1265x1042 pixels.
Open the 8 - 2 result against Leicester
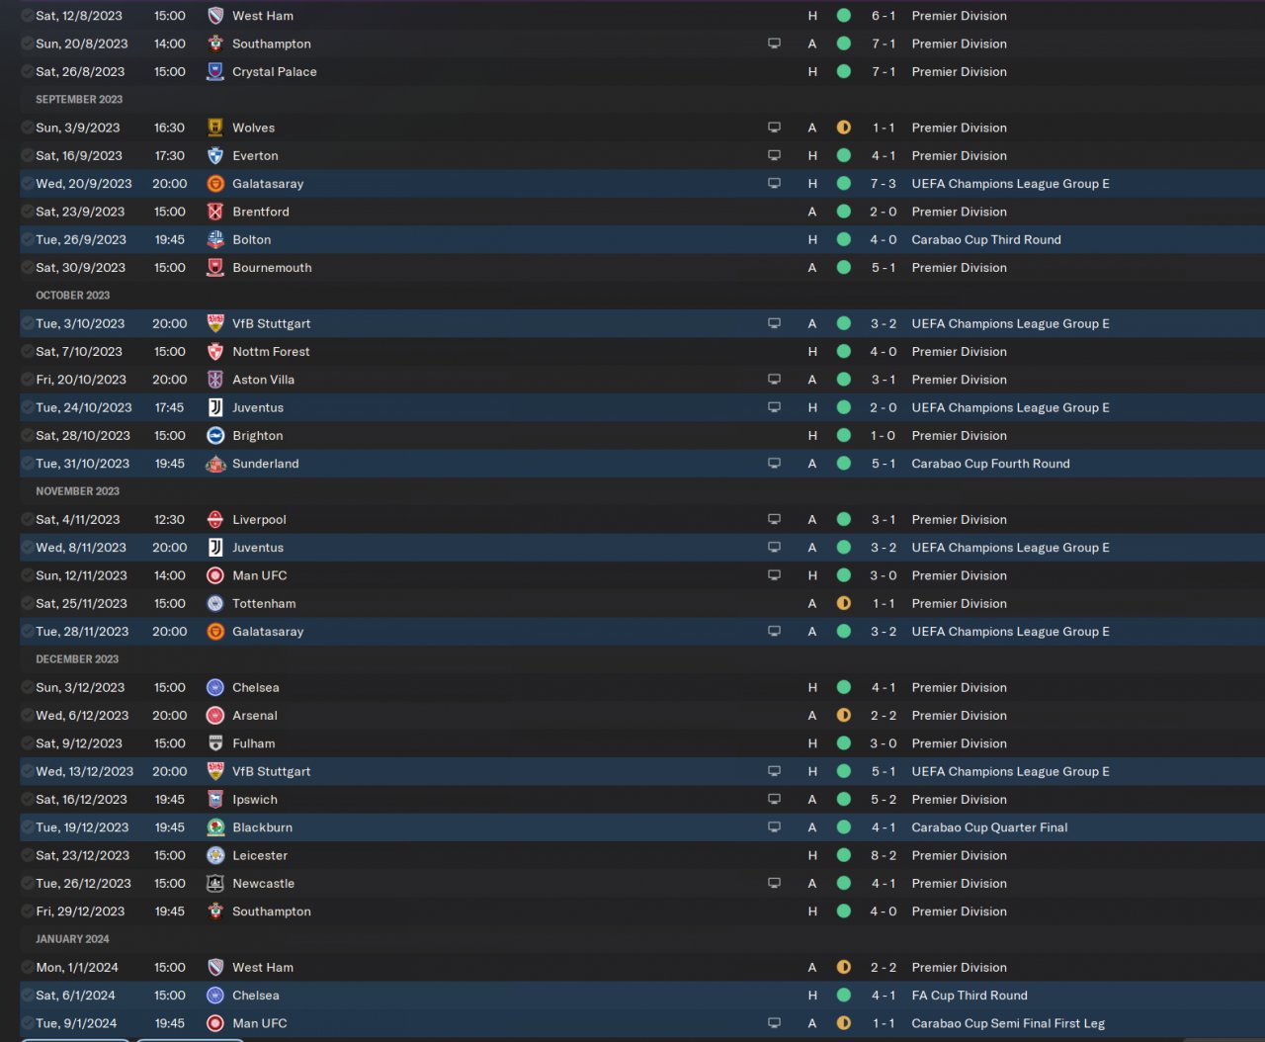tap(884, 856)
